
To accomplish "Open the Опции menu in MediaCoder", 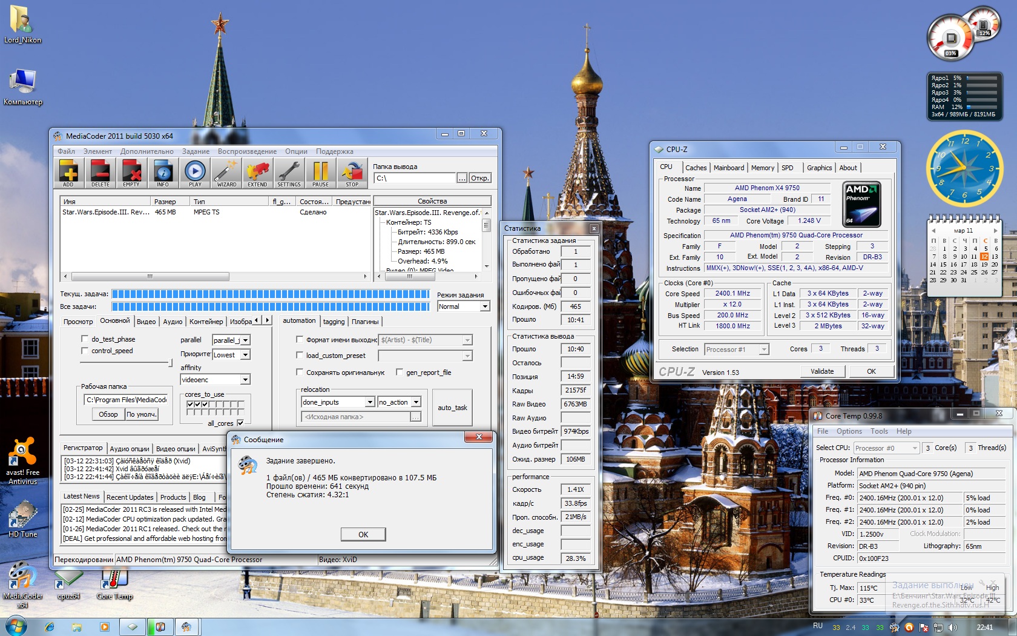I will tap(296, 151).
